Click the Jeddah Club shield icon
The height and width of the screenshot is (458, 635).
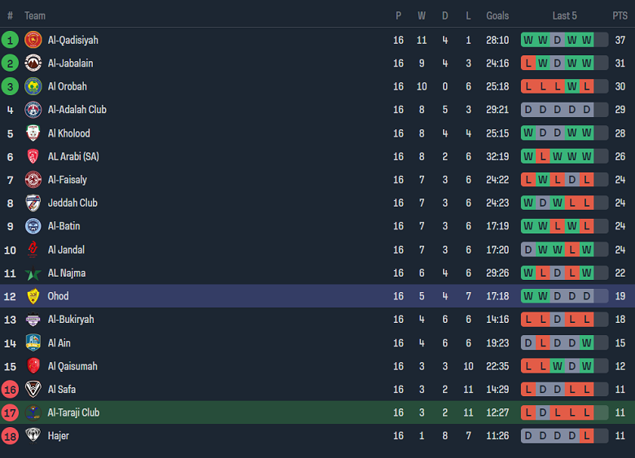coord(33,203)
